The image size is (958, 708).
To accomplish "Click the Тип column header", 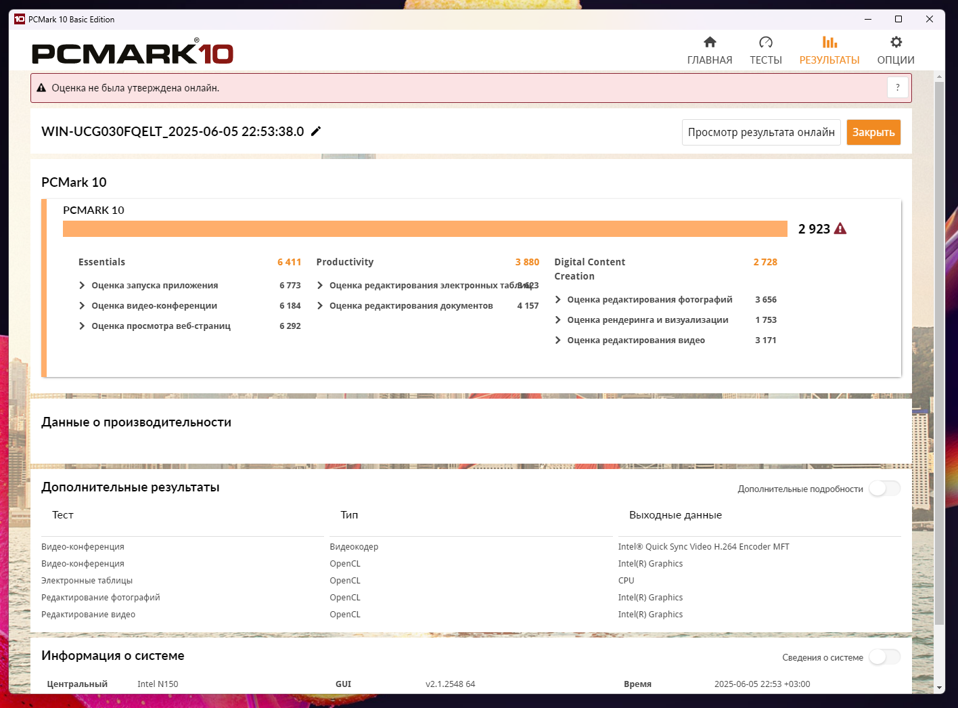I will (x=349, y=515).
